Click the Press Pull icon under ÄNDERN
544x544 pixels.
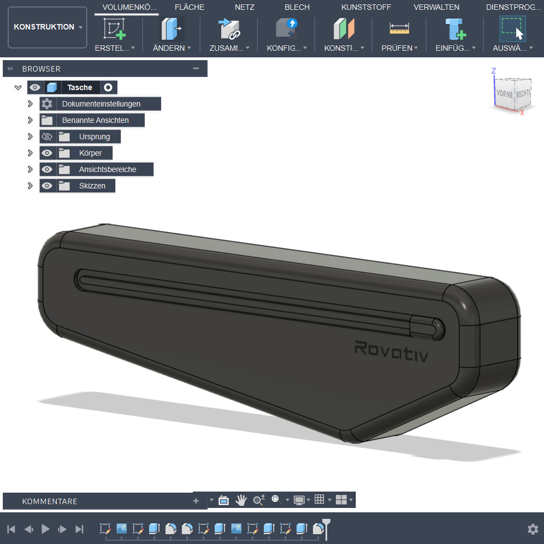click(172, 28)
